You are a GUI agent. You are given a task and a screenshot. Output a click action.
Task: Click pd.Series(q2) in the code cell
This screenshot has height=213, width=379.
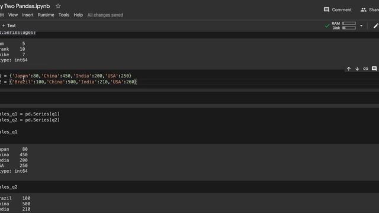tap(42, 120)
